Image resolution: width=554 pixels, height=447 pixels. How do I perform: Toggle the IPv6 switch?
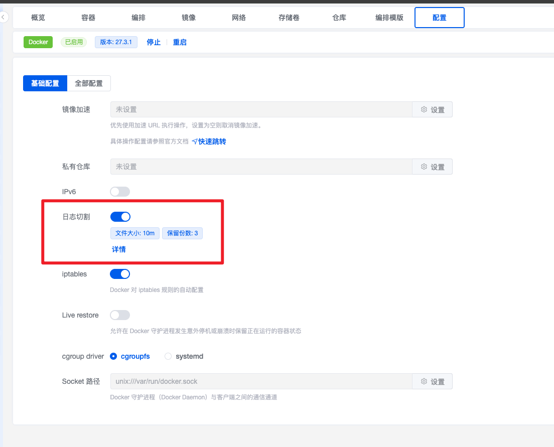[x=120, y=192]
